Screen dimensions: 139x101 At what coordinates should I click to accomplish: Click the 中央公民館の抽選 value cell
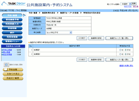click(68, 21)
